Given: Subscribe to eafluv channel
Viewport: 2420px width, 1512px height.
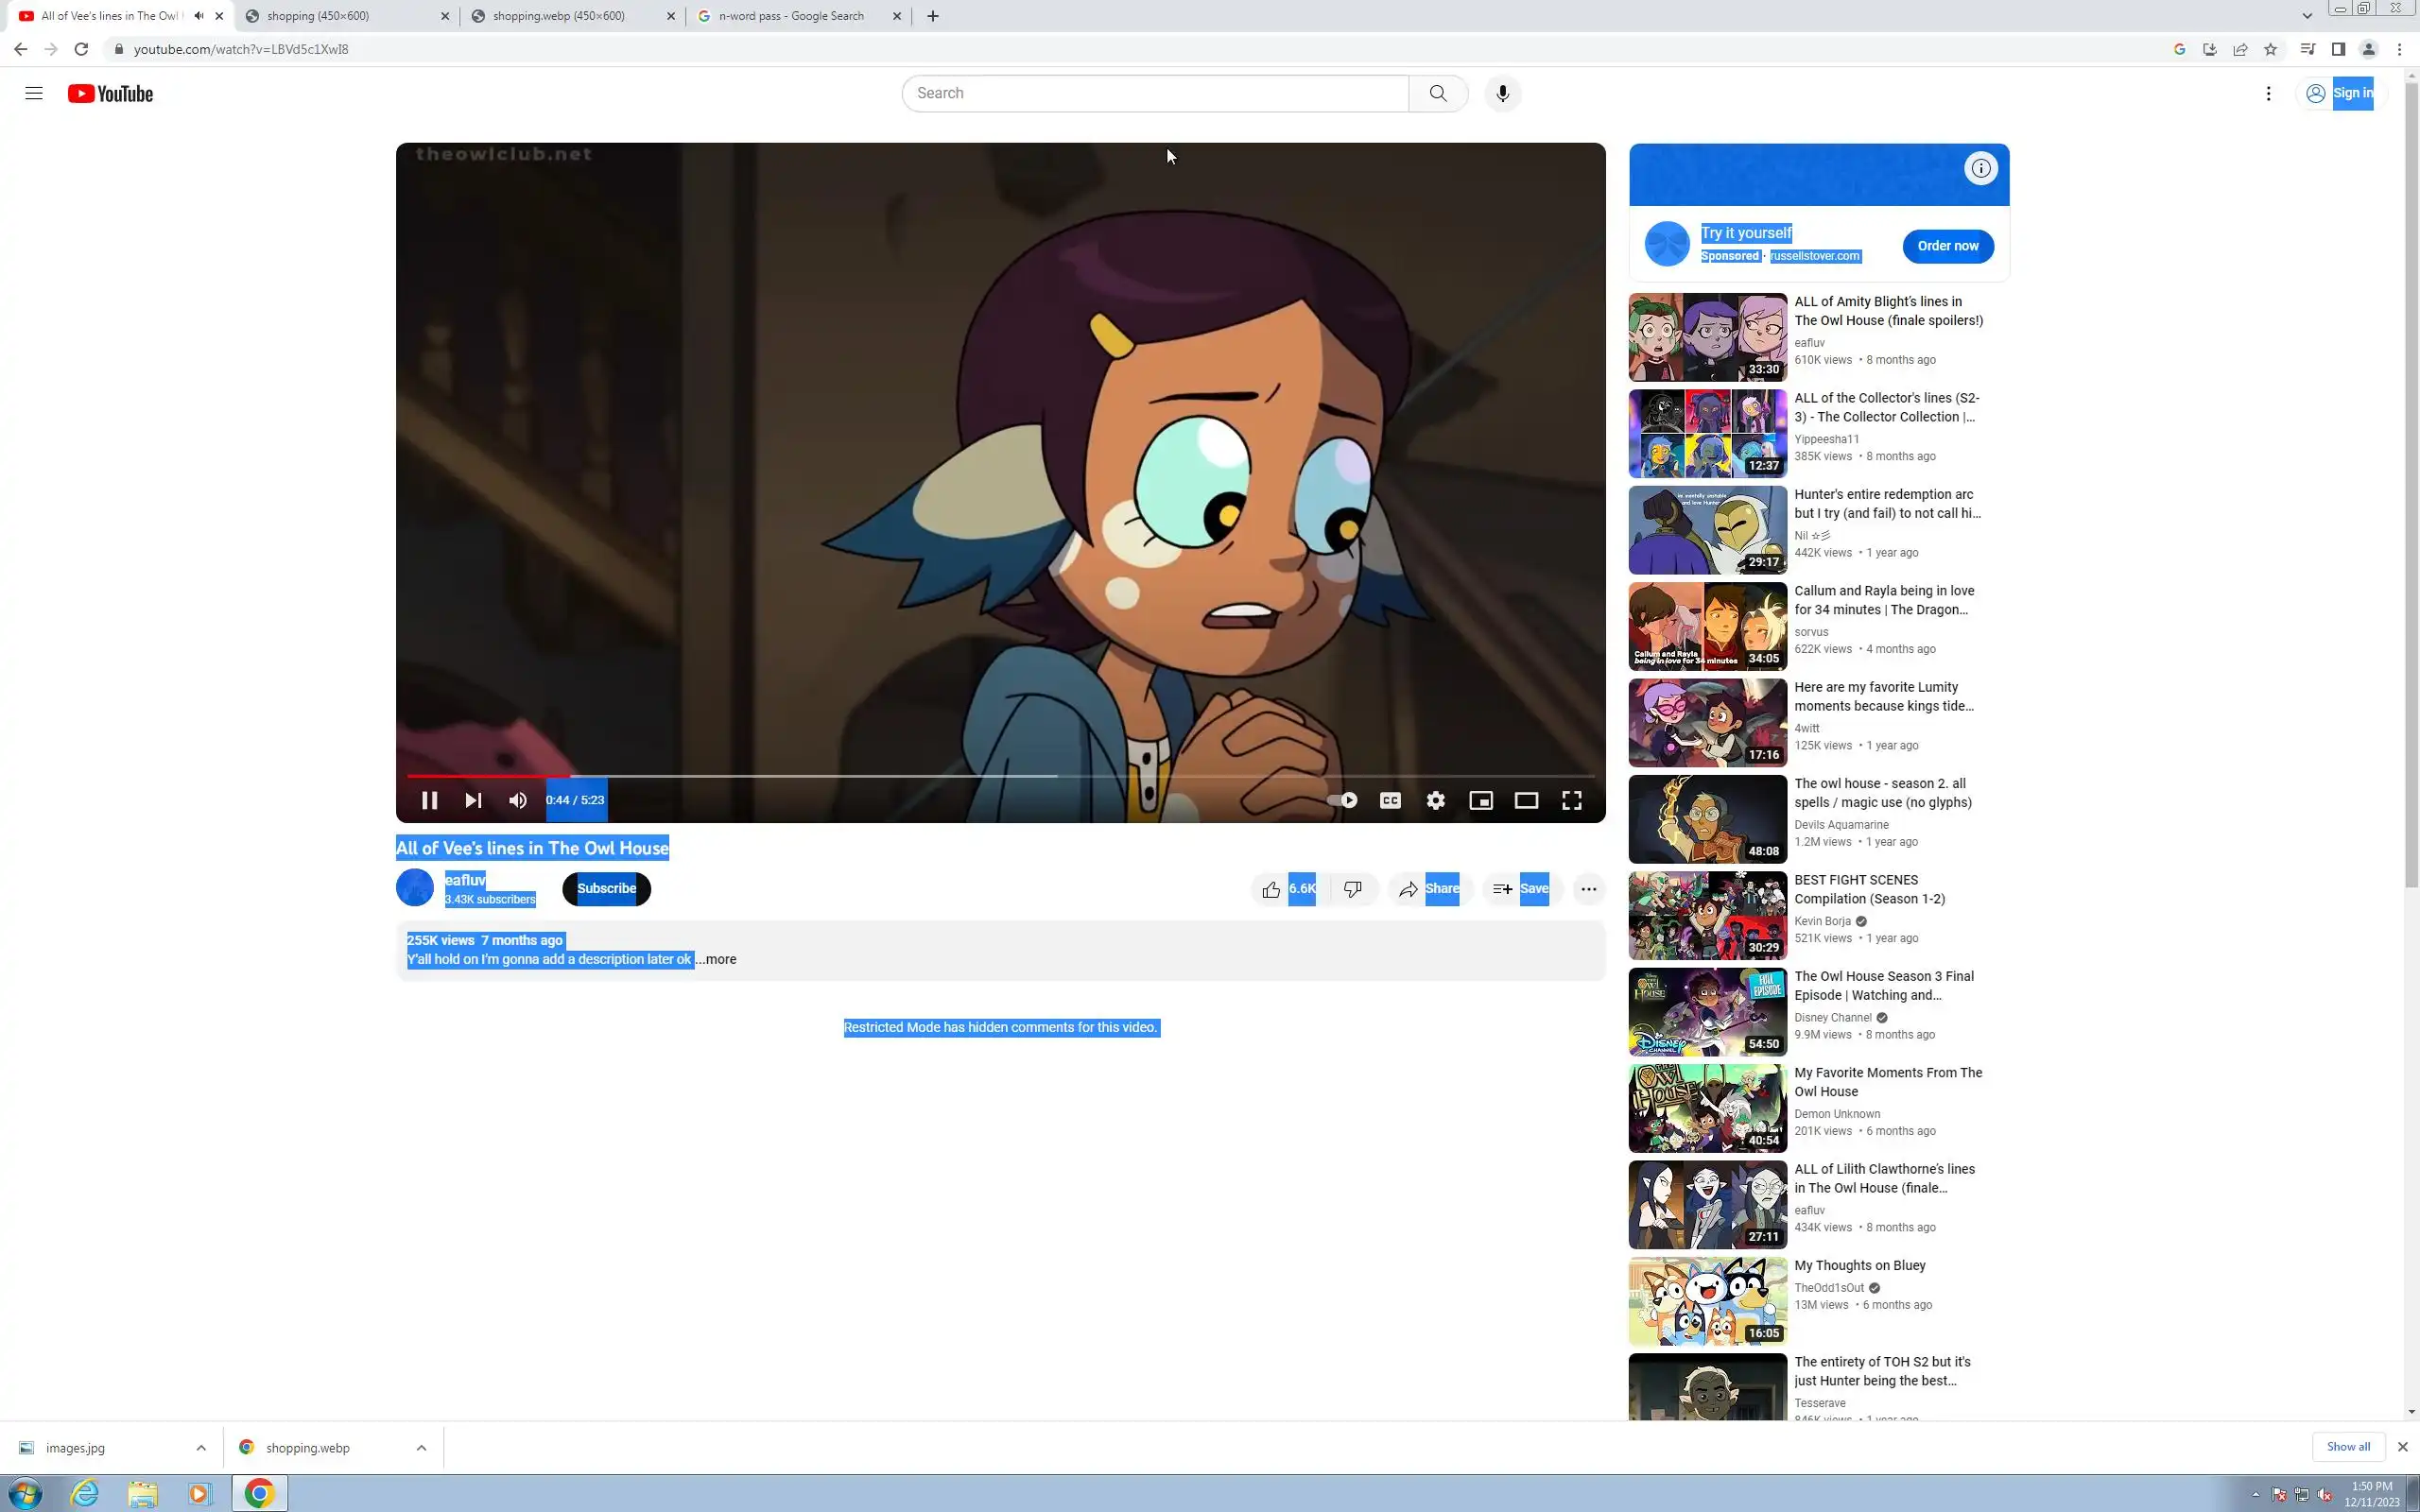Looking at the screenshot, I should [606, 889].
